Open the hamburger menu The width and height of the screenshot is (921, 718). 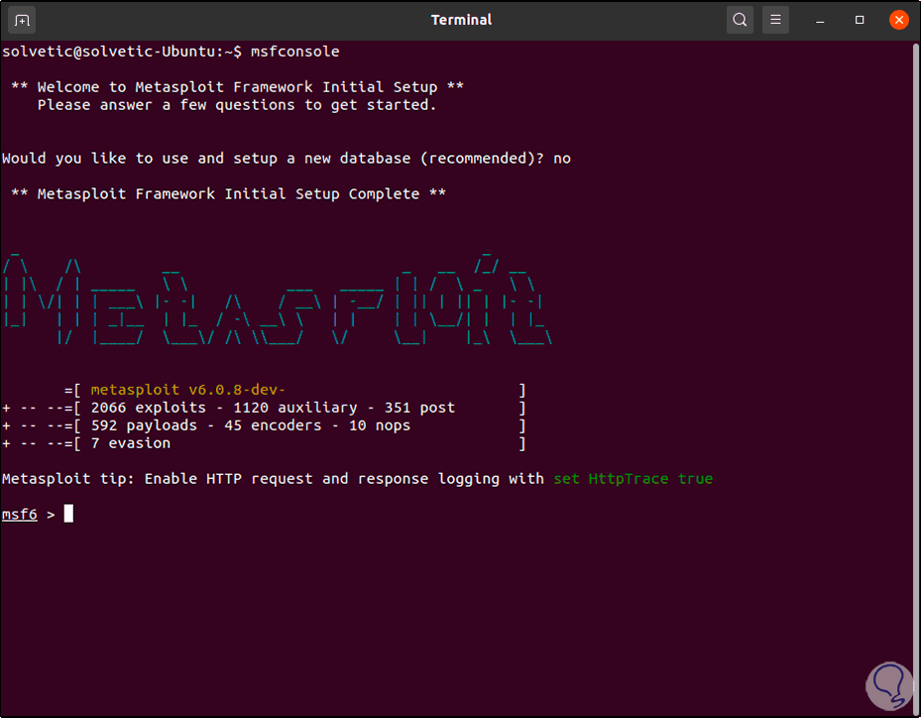[775, 20]
